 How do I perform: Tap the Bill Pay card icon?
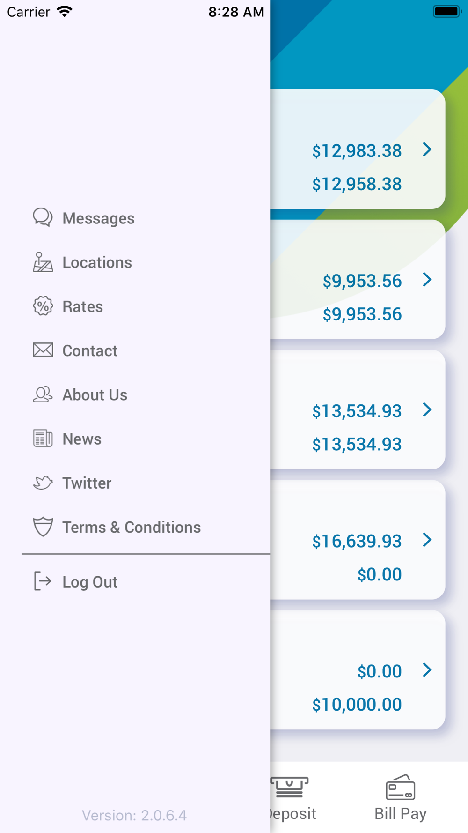point(400,787)
